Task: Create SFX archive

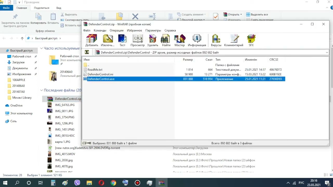Action: tap(251, 41)
